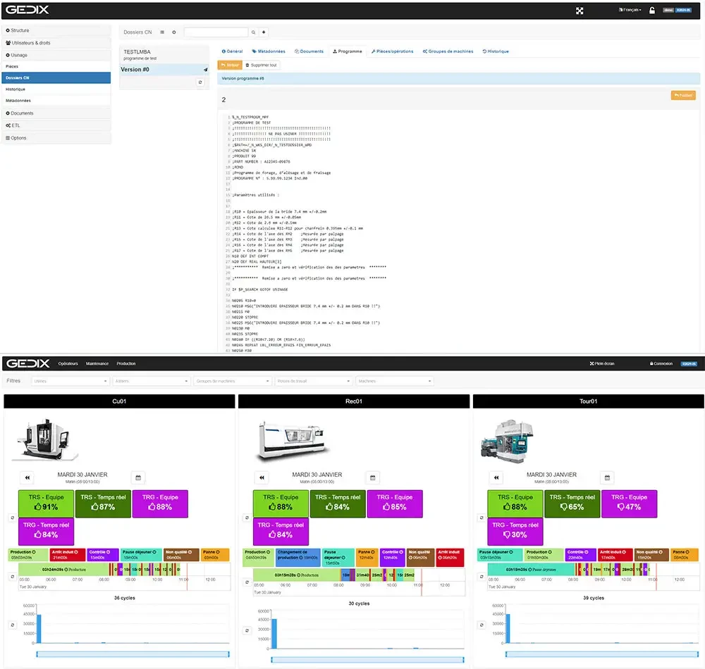Screen dimensions: 705x669
Task: Click the Cu01 machine thumbnail image
Action: click(44, 439)
